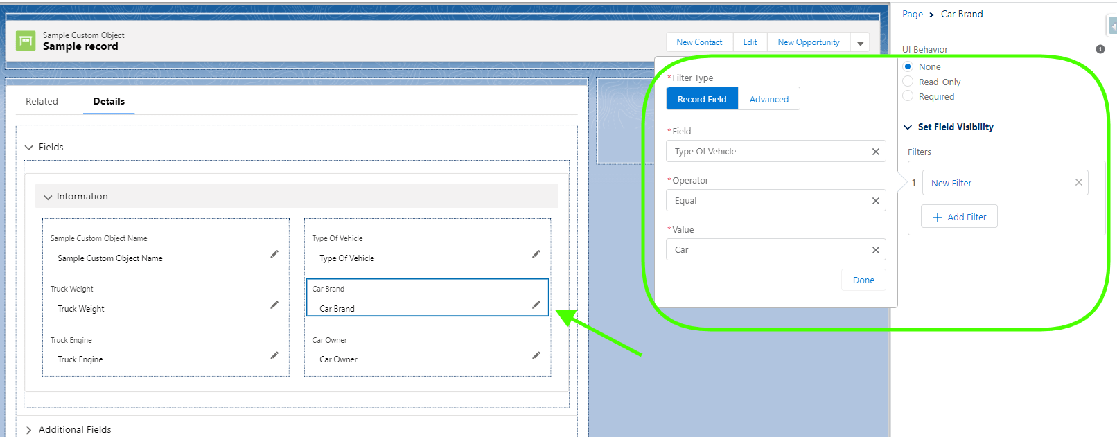Choose Advanced filter type
This screenshot has height=437, width=1117.
[769, 99]
